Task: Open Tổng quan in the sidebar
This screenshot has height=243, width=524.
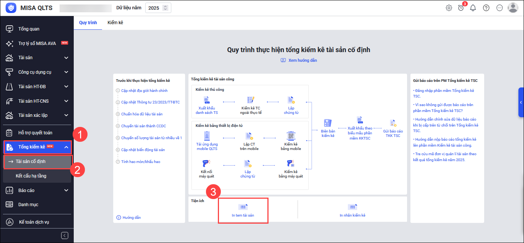Action: pos(29,29)
